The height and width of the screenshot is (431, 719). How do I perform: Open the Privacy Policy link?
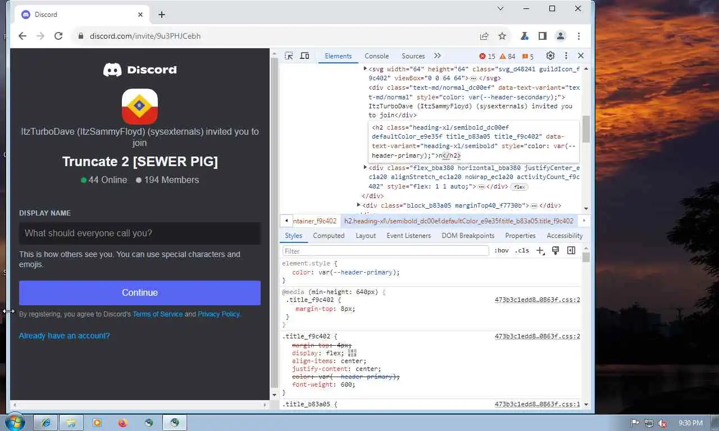pos(219,314)
